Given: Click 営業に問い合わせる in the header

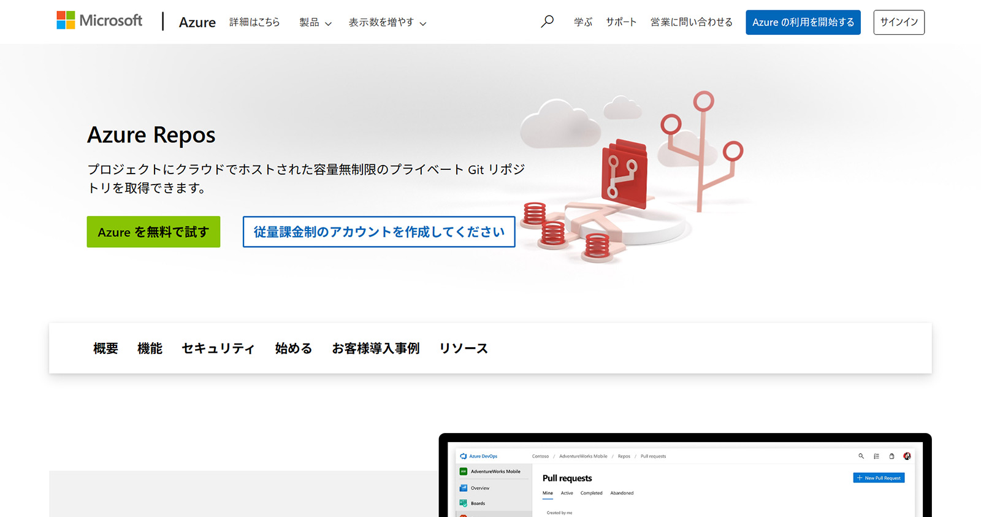Looking at the screenshot, I should (692, 22).
